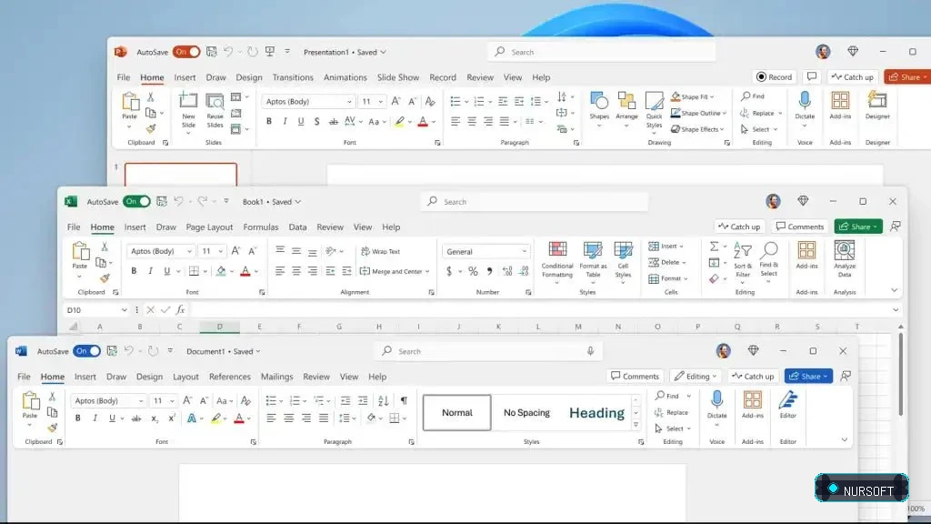Image resolution: width=931 pixels, height=524 pixels.
Task: Toggle text shadow in PowerPoint Font group
Action: pos(317,121)
